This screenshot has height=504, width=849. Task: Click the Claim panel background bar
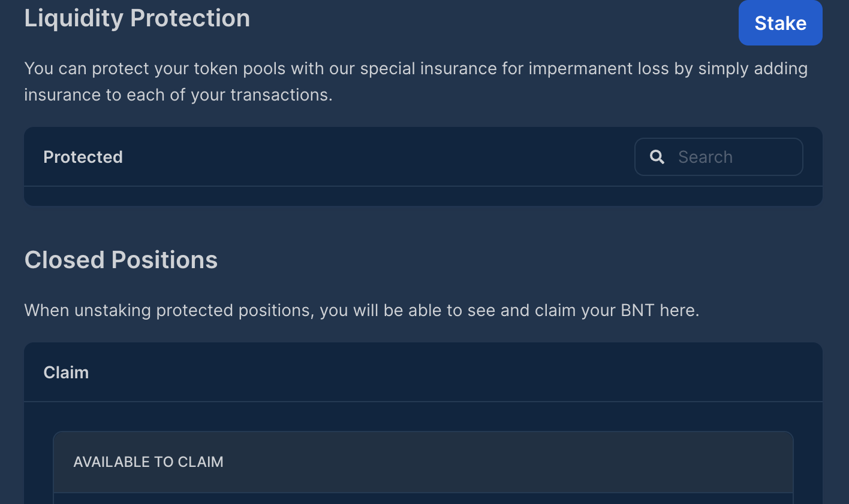pyautogui.click(x=423, y=372)
